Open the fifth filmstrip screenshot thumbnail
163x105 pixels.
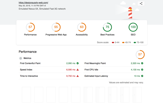click(x=76, y=95)
